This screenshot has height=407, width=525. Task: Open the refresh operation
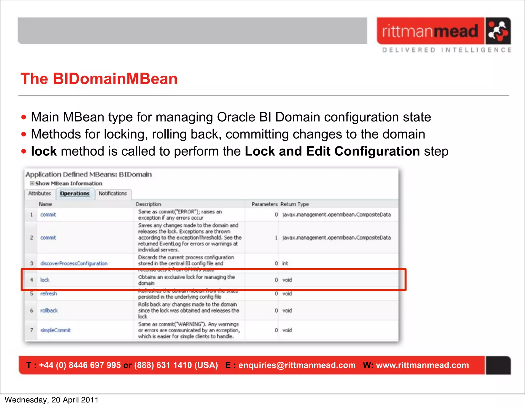click(x=49, y=293)
